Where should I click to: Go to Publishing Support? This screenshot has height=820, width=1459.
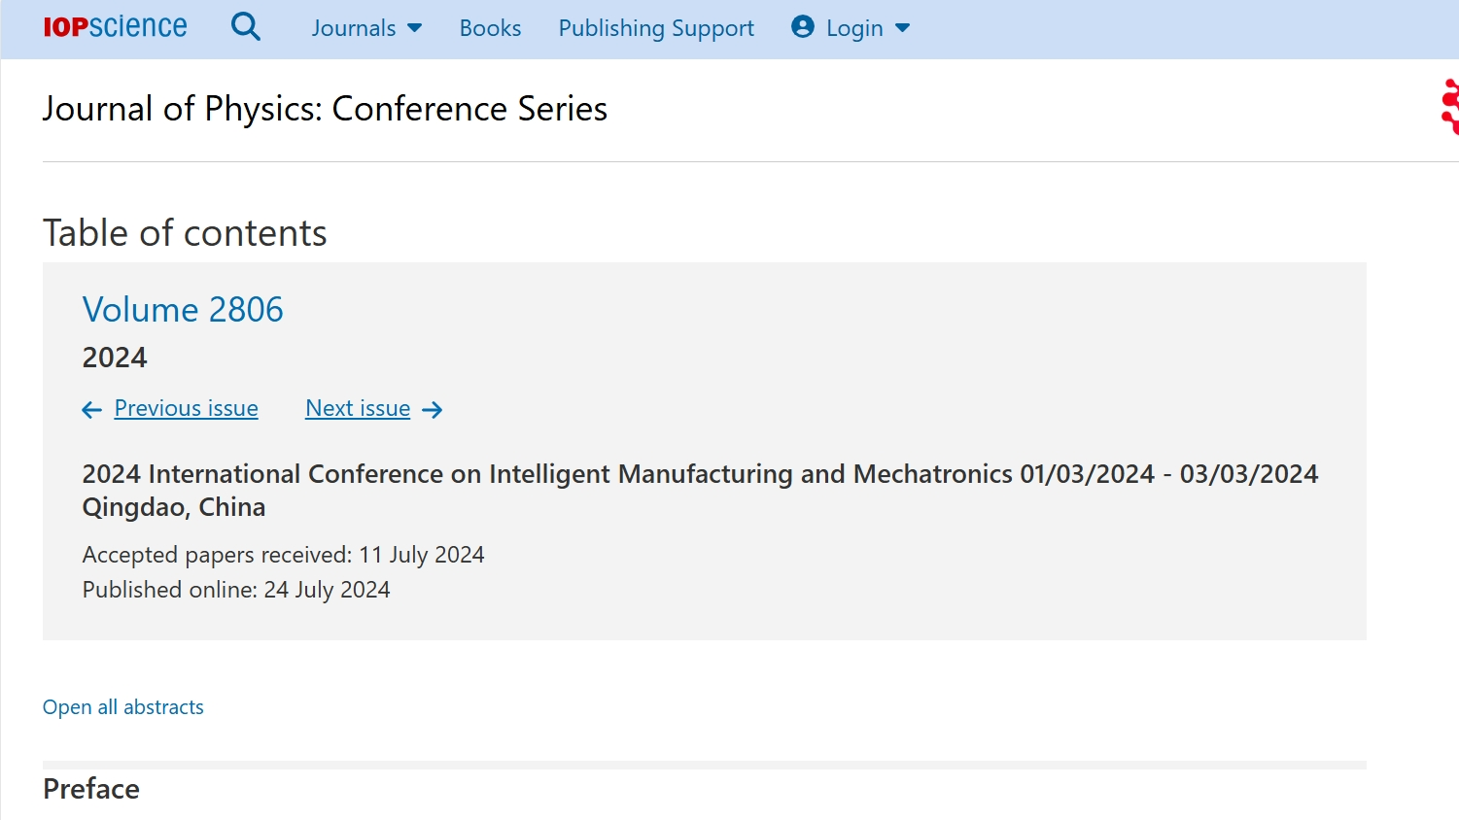[656, 28]
